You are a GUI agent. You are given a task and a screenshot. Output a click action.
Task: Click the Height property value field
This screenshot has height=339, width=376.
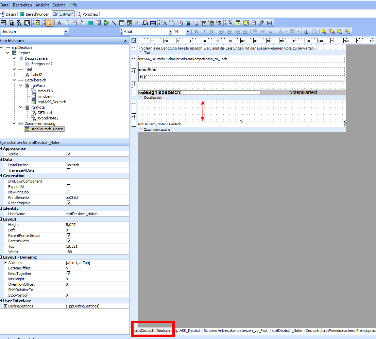coord(97,225)
